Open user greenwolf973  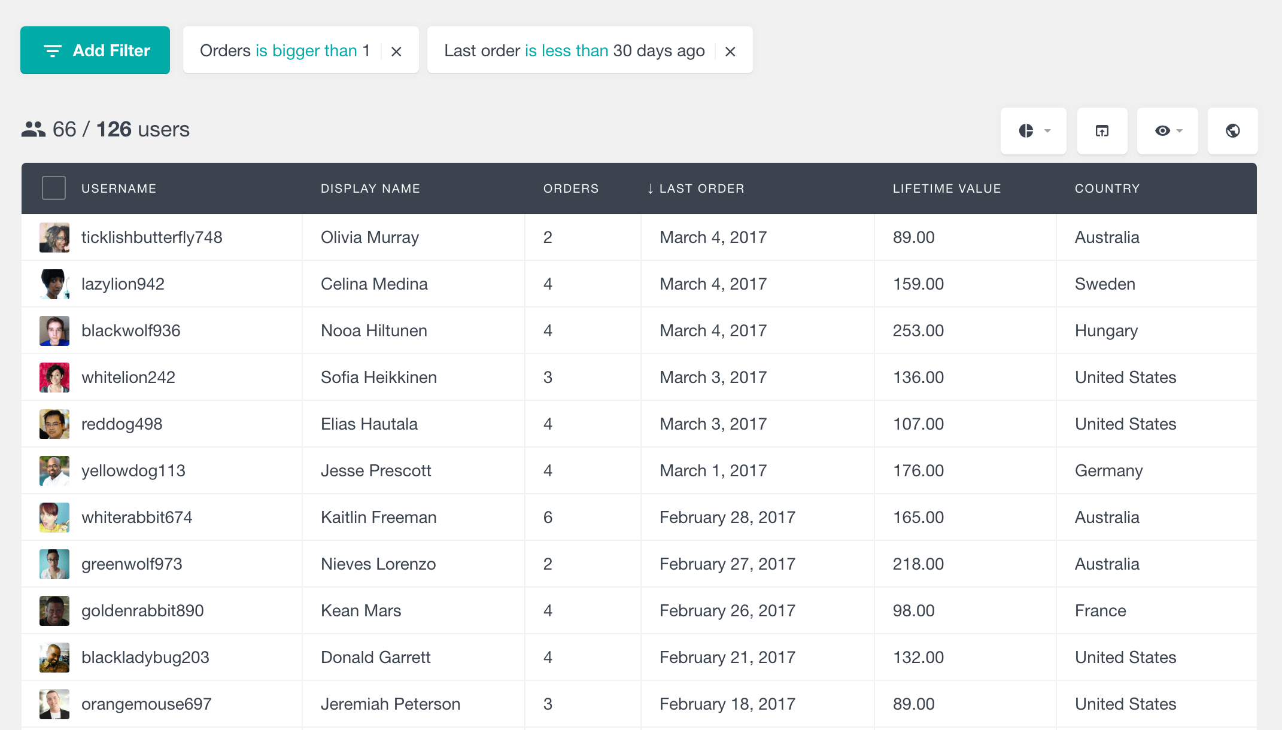[x=132, y=564]
